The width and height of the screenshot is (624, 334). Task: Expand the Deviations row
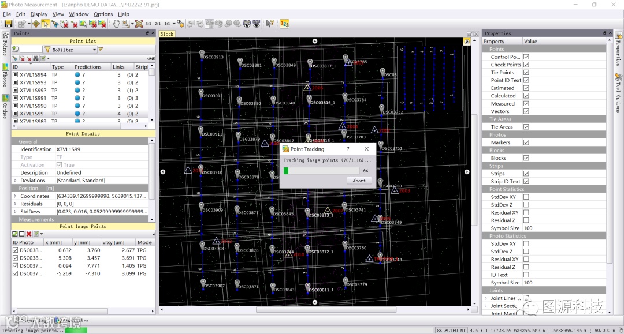(15, 181)
